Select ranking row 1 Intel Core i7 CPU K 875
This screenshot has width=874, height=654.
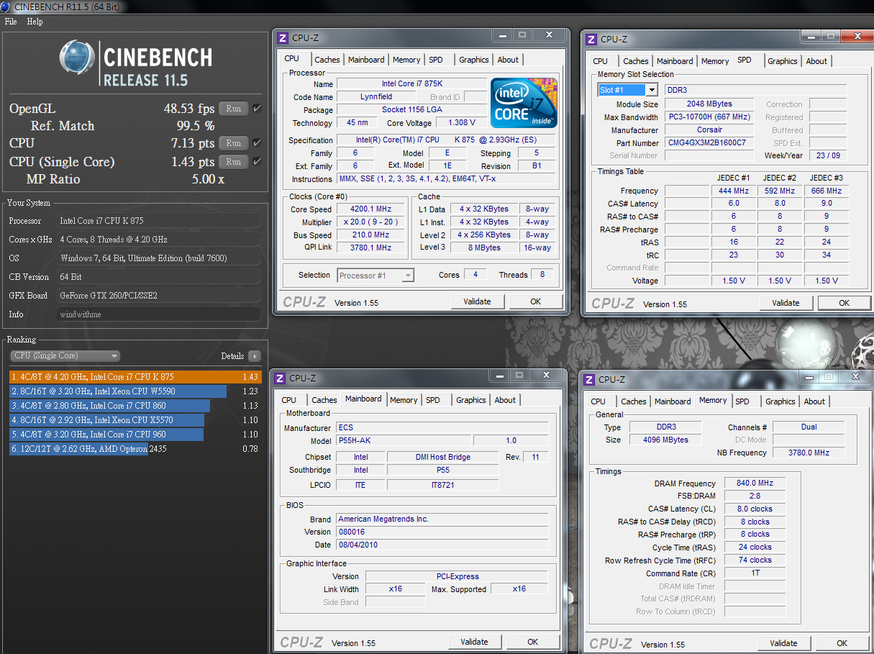click(x=135, y=377)
